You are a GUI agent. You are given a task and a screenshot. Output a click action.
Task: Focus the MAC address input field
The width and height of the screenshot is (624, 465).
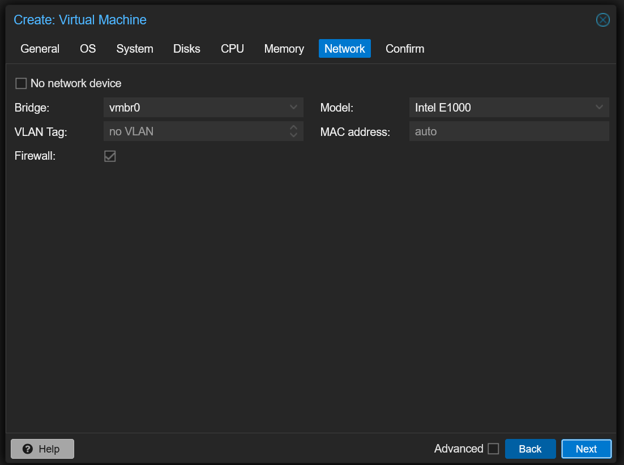[x=508, y=131]
